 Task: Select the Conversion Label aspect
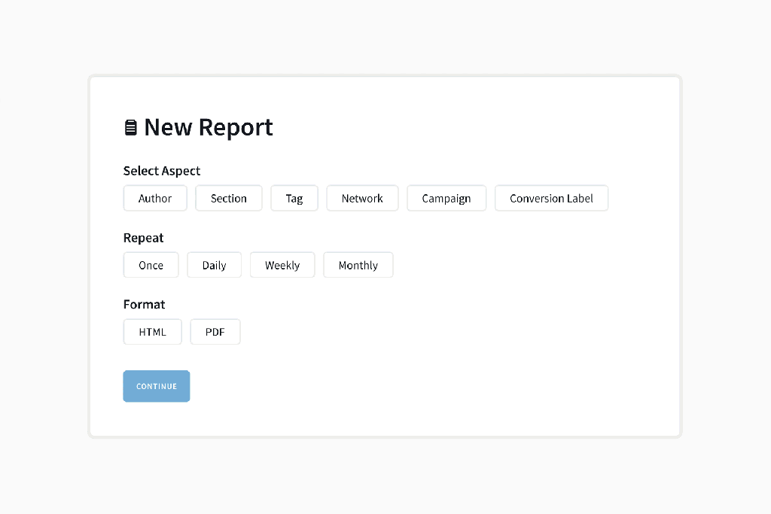tap(551, 198)
